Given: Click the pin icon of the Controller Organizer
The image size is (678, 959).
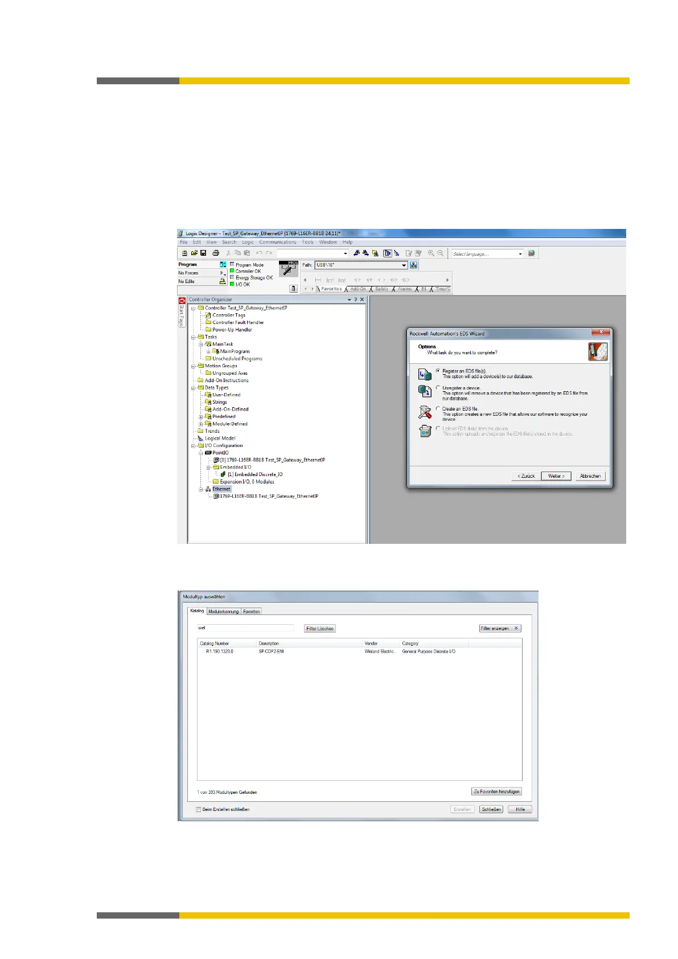Looking at the screenshot, I should (x=356, y=300).
